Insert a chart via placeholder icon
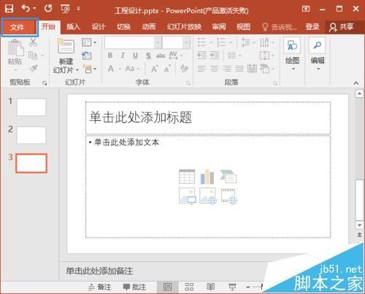This screenshot has height=294, width=365. pos(207,177)
